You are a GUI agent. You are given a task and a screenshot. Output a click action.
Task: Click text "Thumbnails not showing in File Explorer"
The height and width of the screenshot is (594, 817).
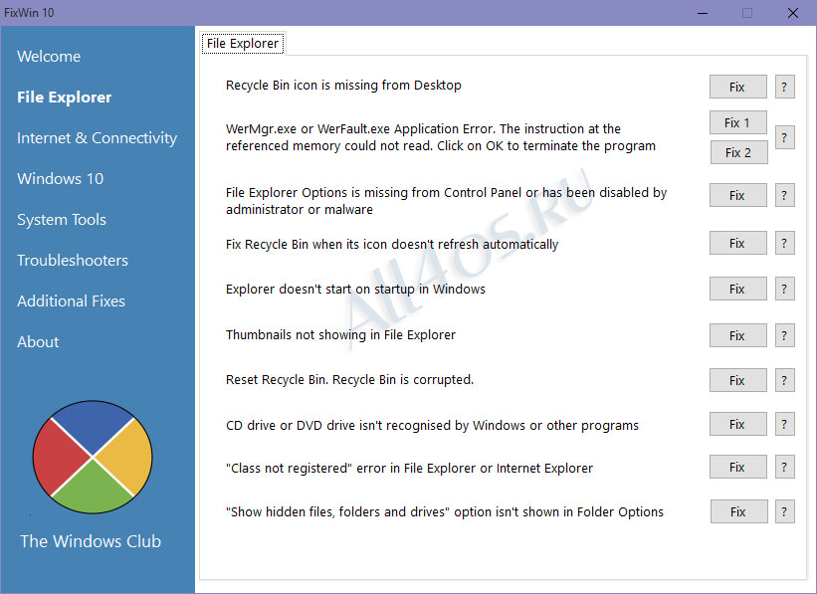point(340,334)
